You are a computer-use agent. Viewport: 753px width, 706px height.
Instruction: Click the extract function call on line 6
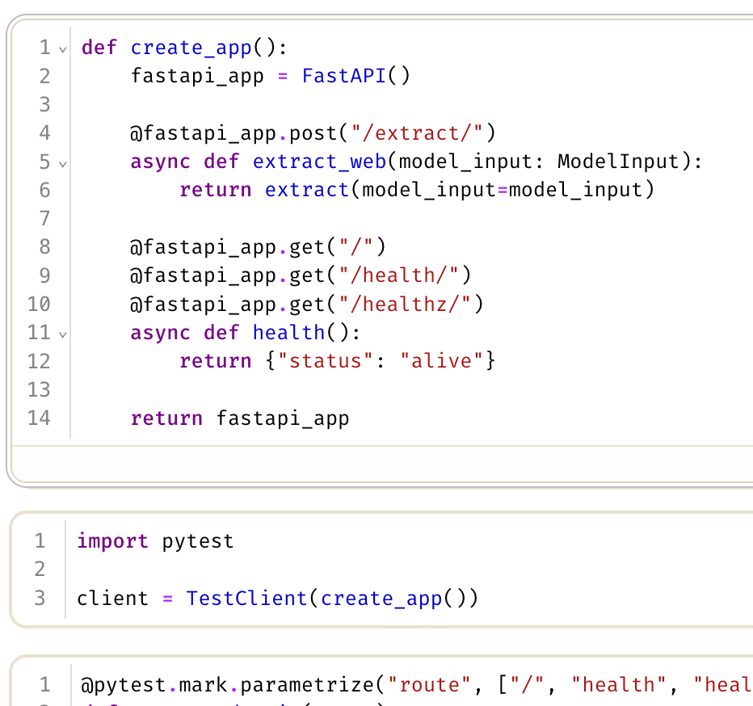tap(306, 190)
